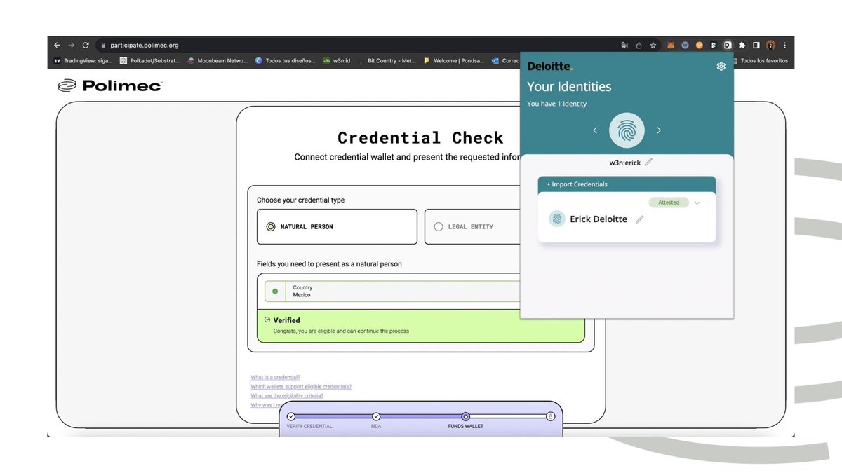Open the Chrome three-dot menu
Image resolution: width=842 pixels, height=473 pixels.
click(x=784, y=45)
